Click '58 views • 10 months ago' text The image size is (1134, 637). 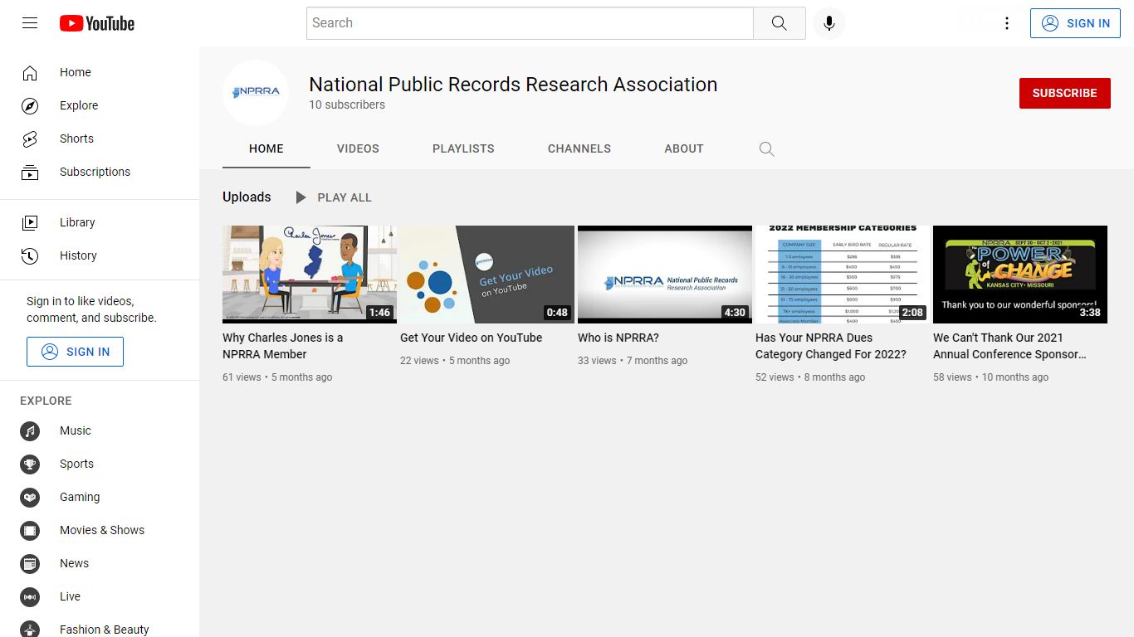coord(990,377)
